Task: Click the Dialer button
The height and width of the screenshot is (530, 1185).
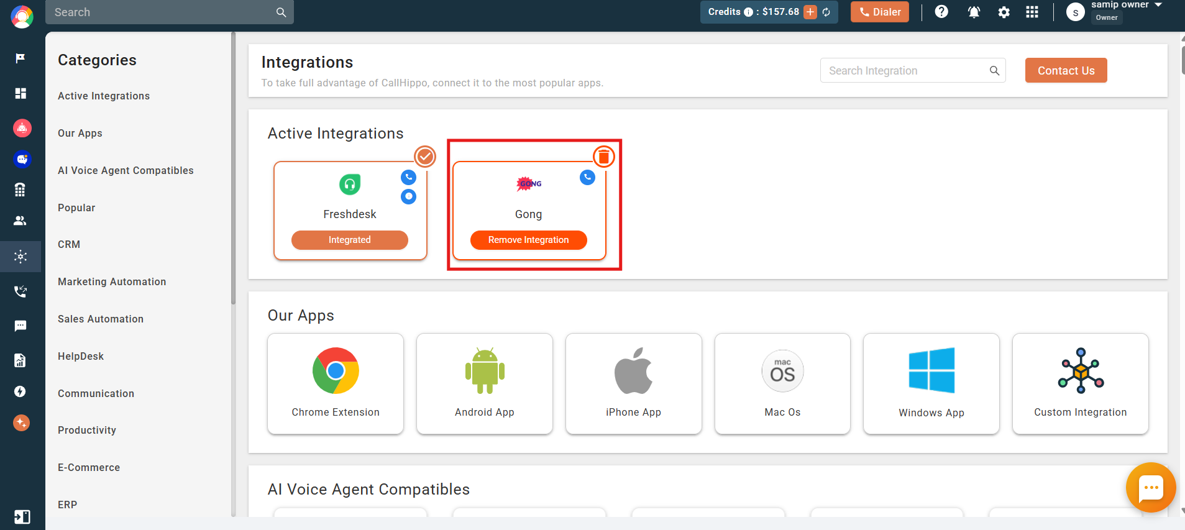Action: tap(879, 12)
